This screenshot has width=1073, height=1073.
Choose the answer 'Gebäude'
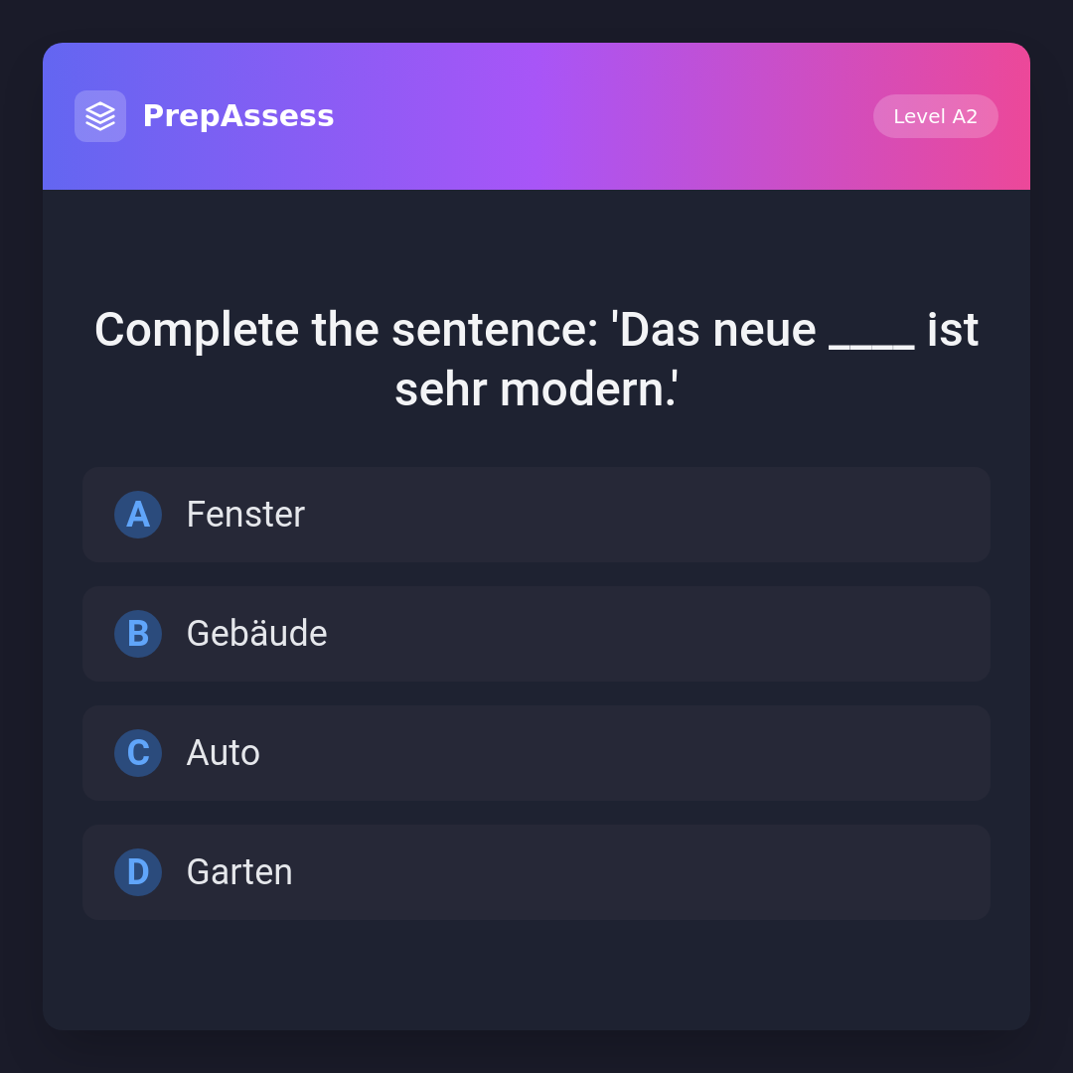[x=256, y=634]
